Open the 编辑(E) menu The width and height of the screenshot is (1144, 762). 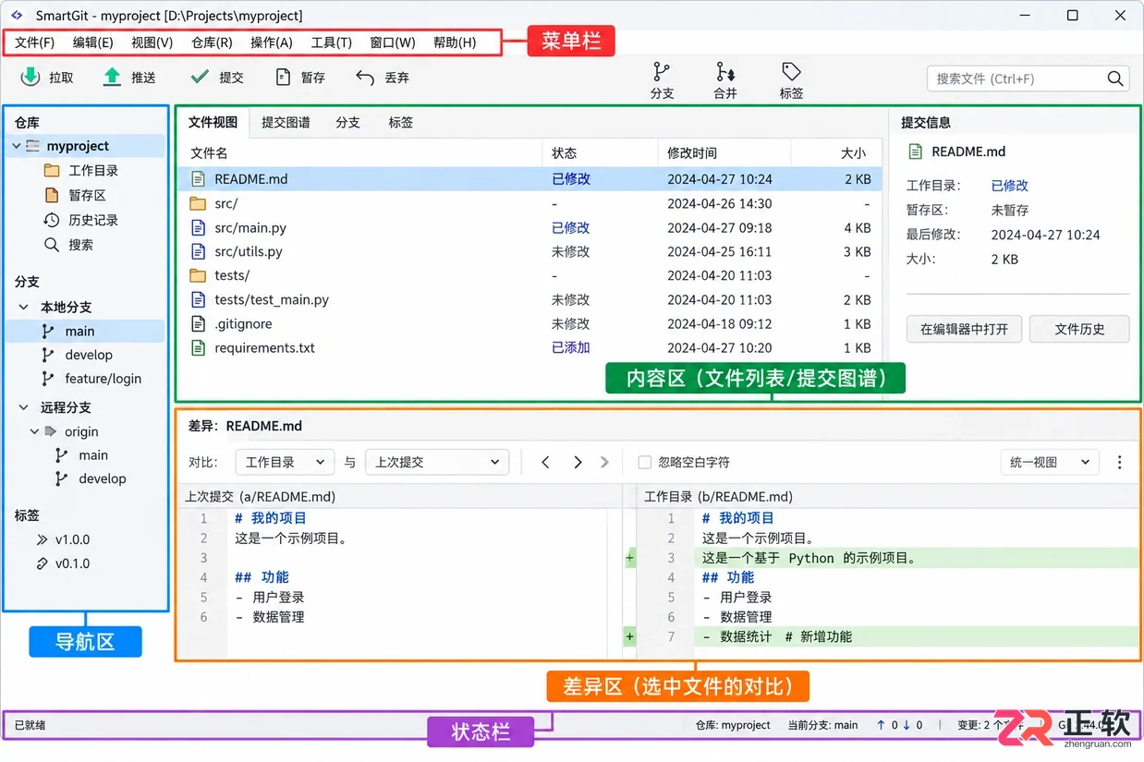(93, 42)
